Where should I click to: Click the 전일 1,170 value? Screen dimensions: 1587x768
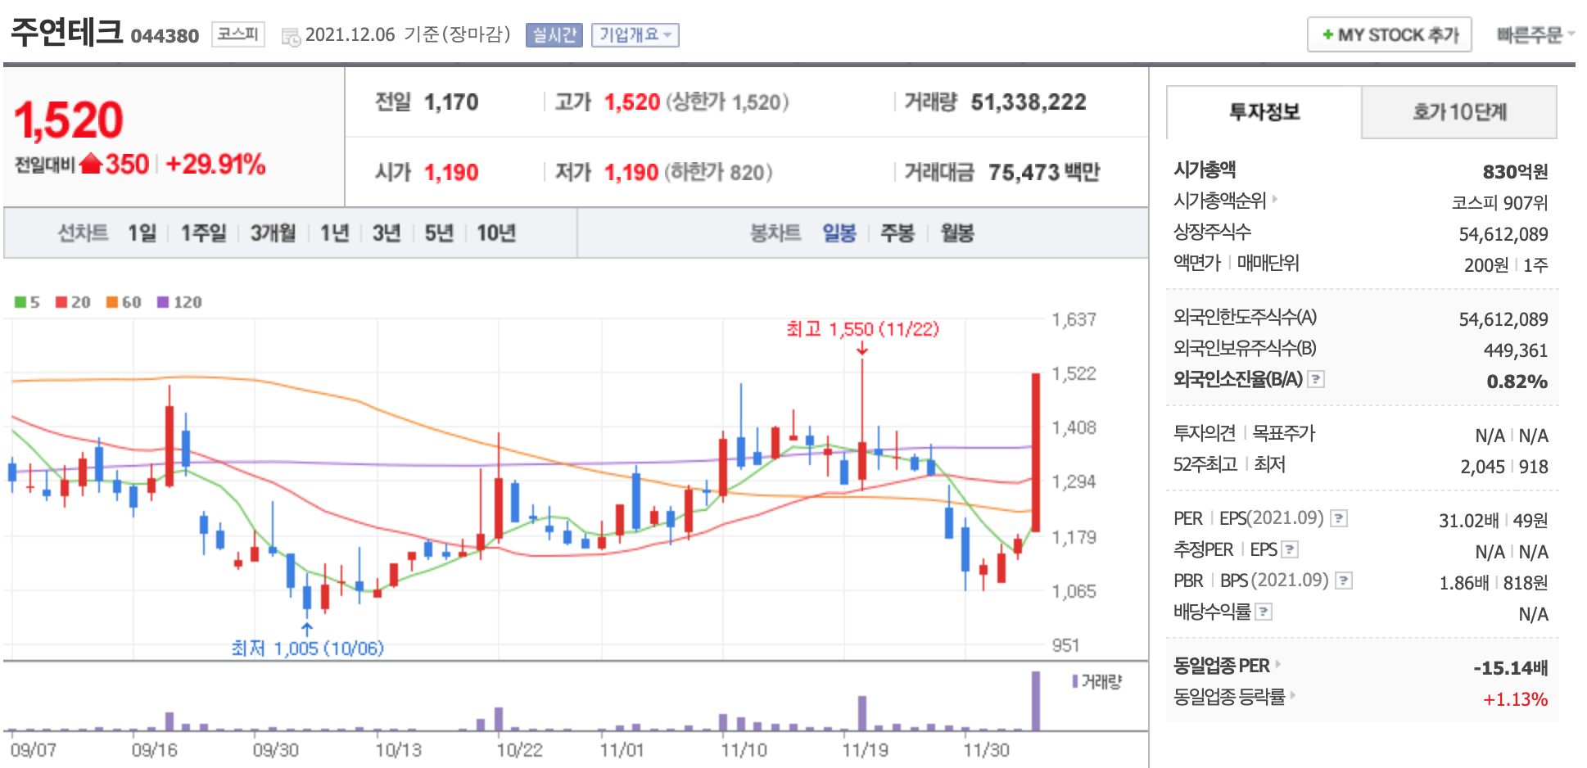click(451, 102)
